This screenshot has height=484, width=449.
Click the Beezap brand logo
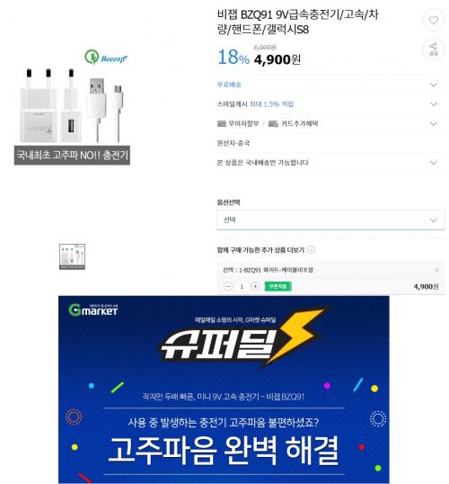pyautogui.click(x=106, y=58)
